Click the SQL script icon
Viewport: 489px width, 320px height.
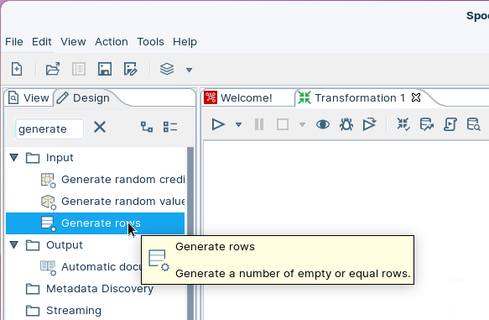pos(450,124)
